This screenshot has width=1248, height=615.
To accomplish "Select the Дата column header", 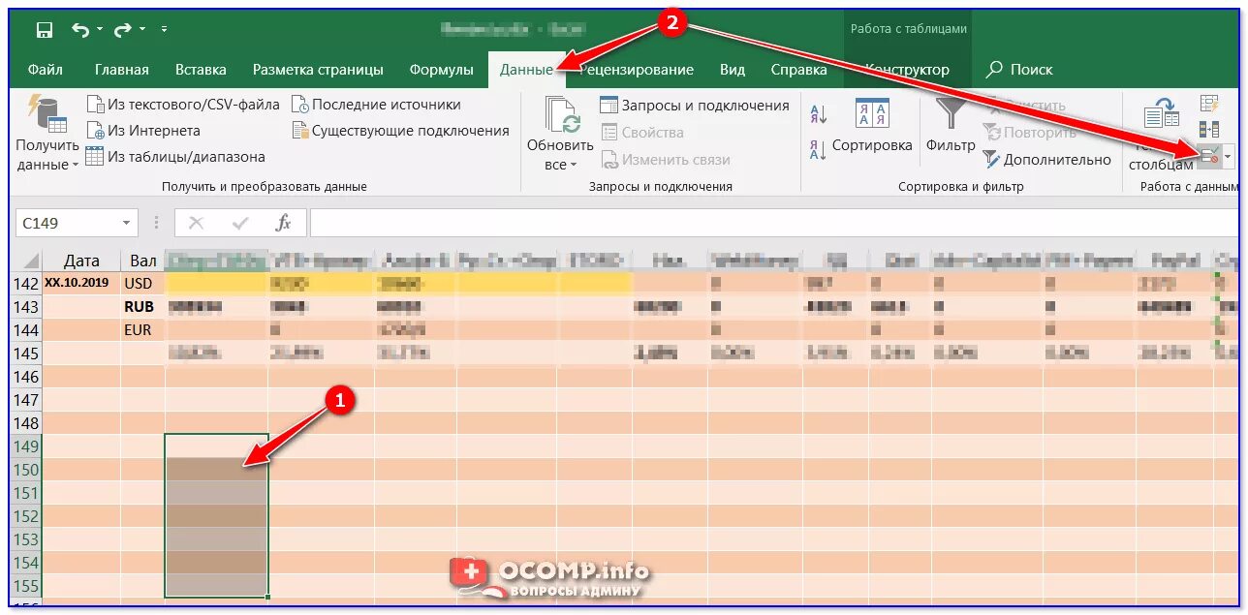I will pos(81,261).
